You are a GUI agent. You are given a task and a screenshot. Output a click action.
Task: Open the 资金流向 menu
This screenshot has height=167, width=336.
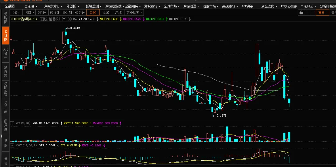269,7
